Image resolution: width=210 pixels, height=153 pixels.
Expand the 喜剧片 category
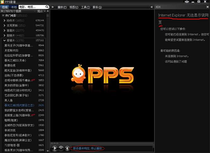point(4,31)
